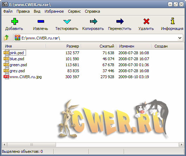Select the file www.CWER.ru.jpg

click(x=26, y=77)
